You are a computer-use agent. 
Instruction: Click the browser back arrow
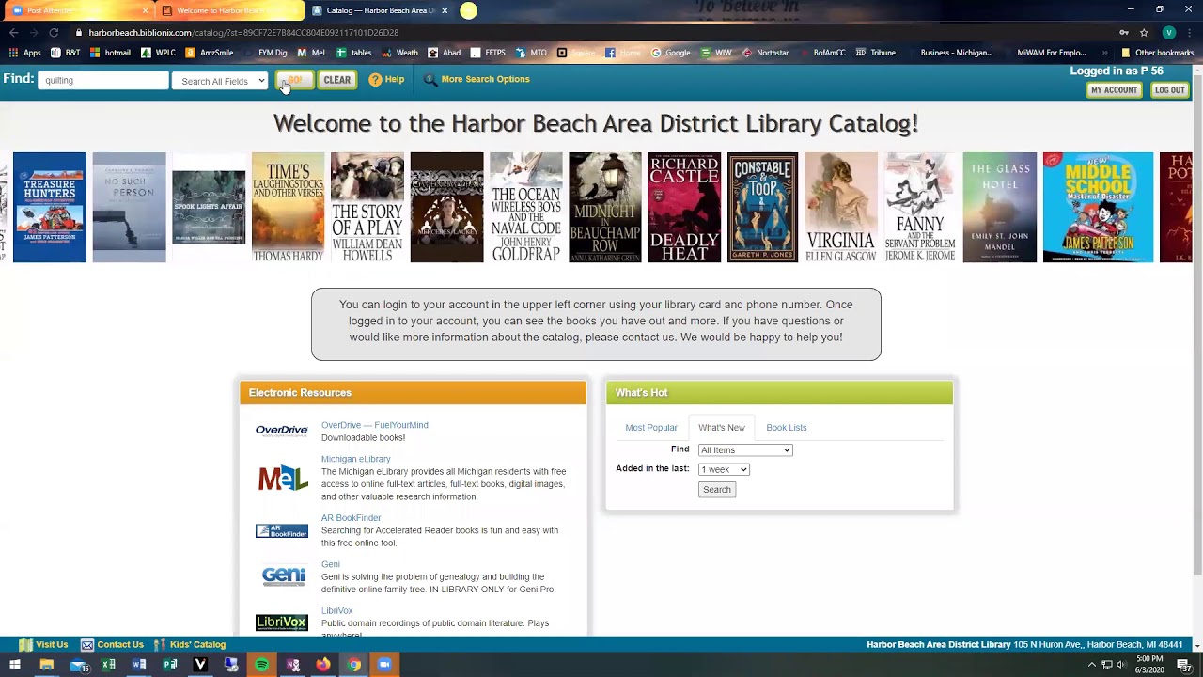(x=13, y=32)
